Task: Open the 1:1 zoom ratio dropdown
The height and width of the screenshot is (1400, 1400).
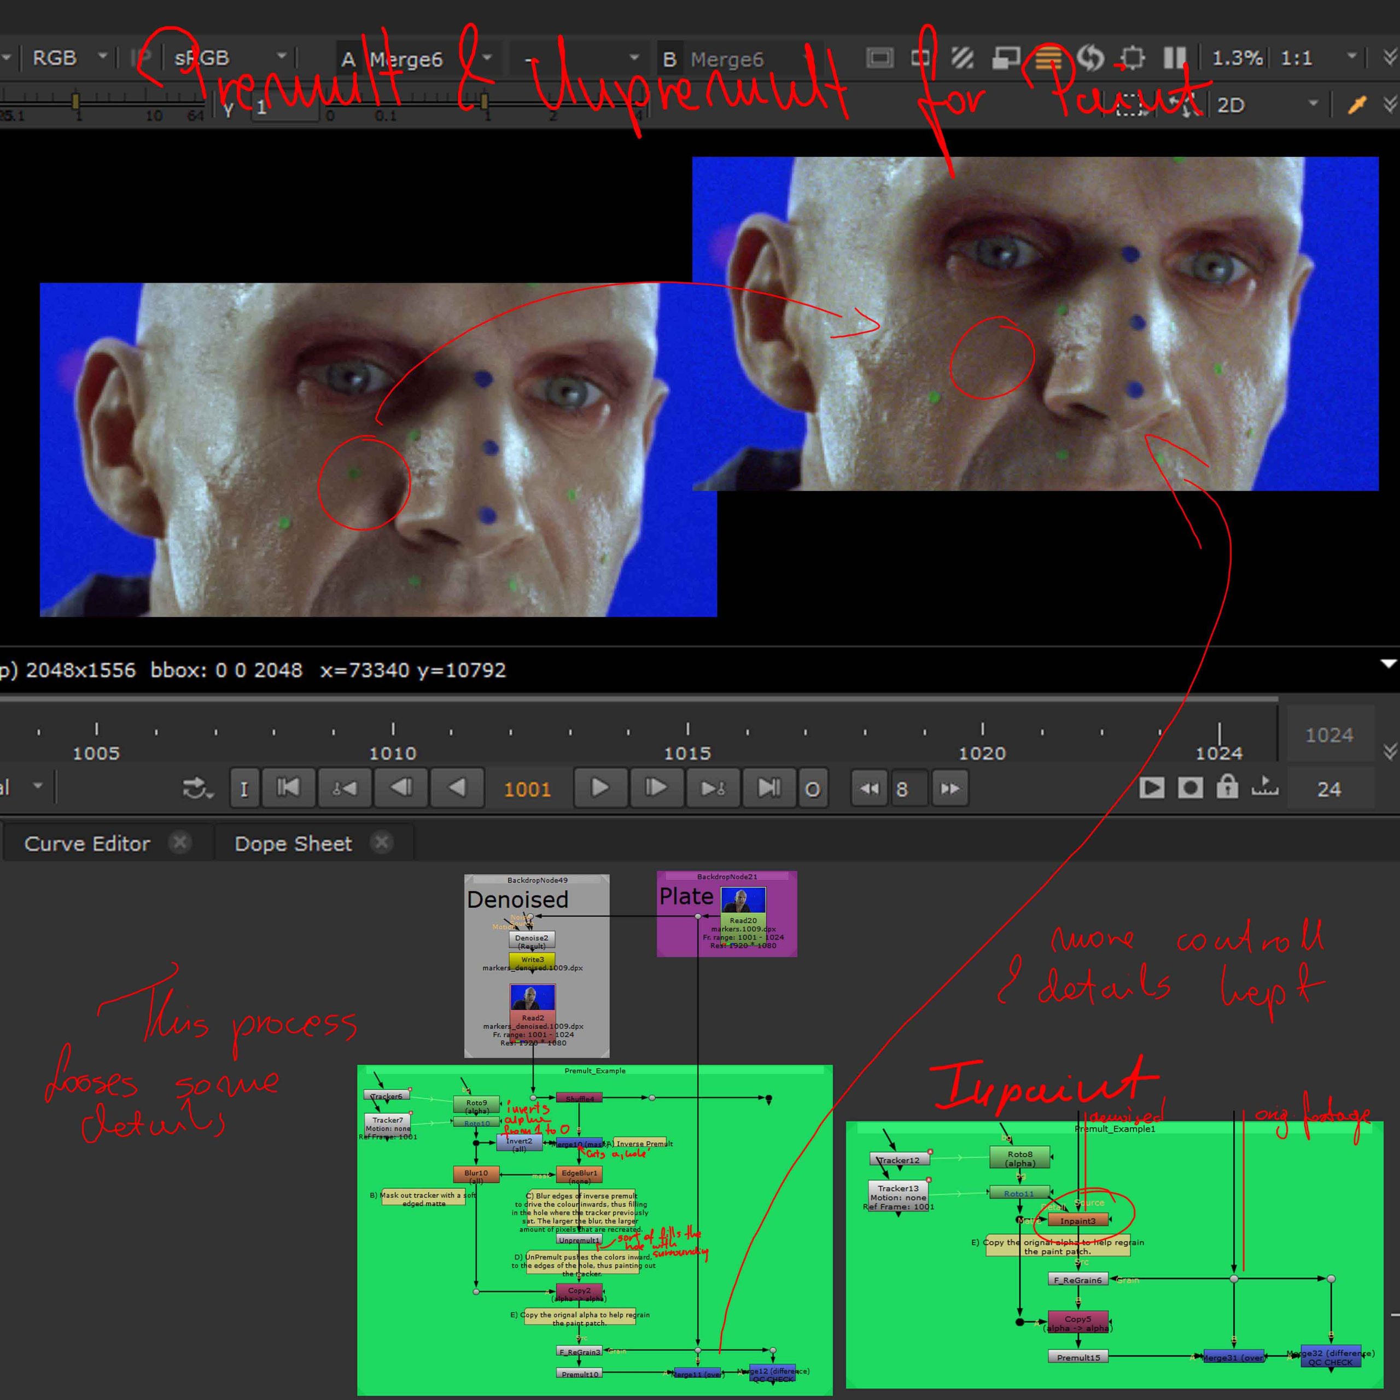Action: click(x=1318, y=57)
